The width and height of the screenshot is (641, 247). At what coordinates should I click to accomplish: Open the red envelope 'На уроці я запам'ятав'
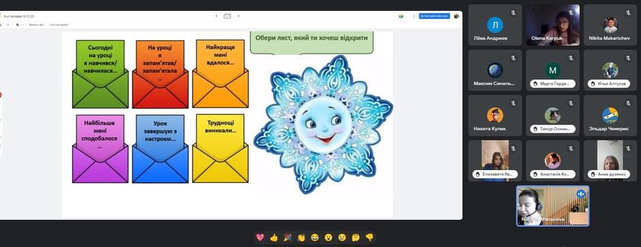click(160, 74)
